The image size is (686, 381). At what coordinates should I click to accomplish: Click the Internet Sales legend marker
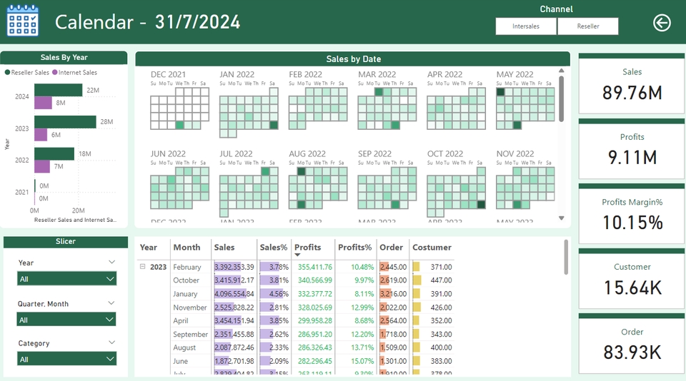click(x=55, y=73)
